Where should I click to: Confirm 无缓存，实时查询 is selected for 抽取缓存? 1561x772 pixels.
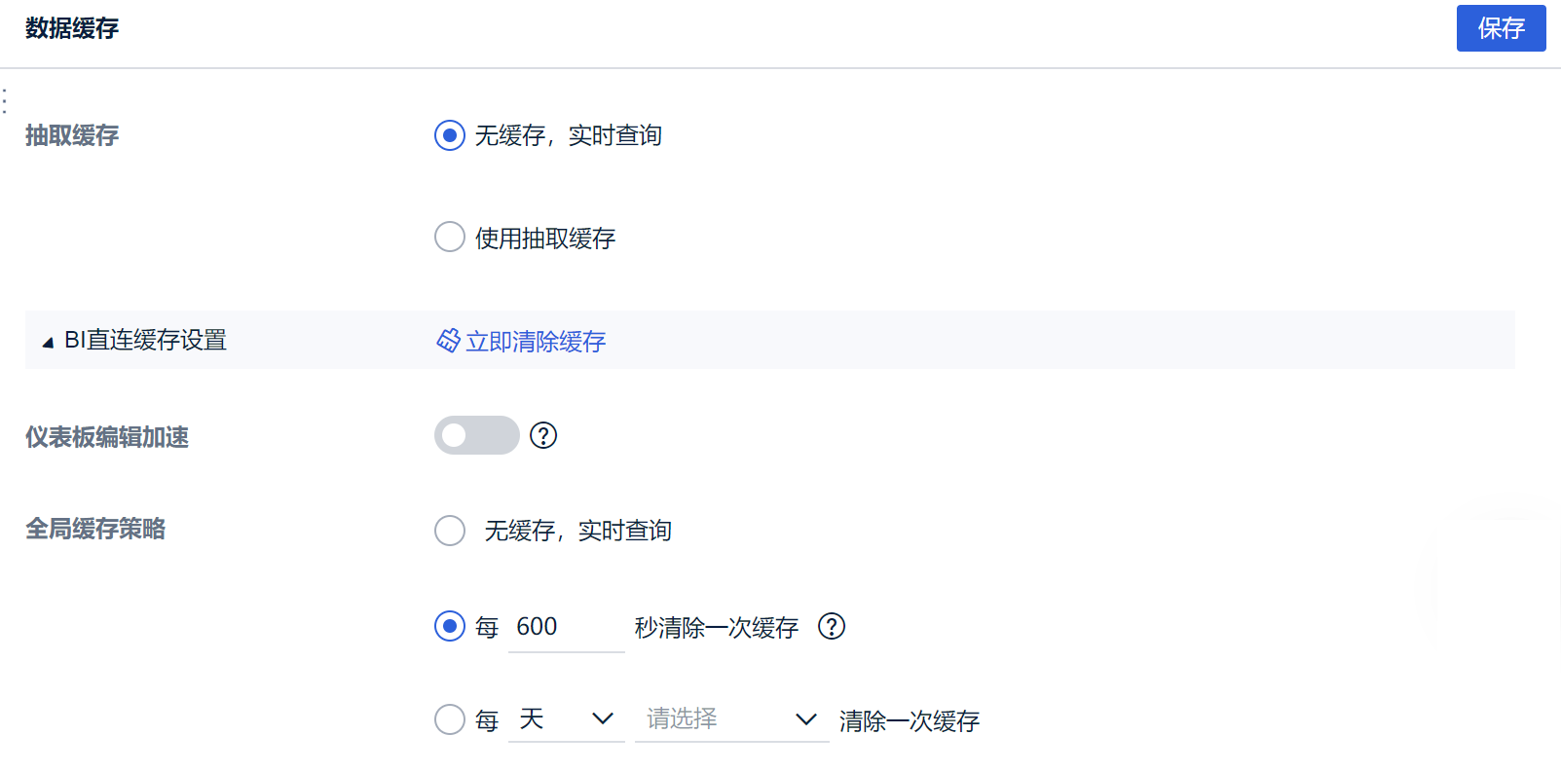449,135
